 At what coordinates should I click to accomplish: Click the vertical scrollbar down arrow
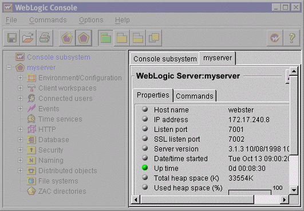coord(294,190)
